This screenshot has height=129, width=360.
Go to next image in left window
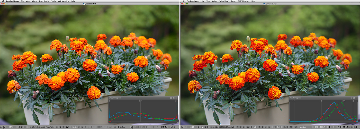tap(18, 127)
